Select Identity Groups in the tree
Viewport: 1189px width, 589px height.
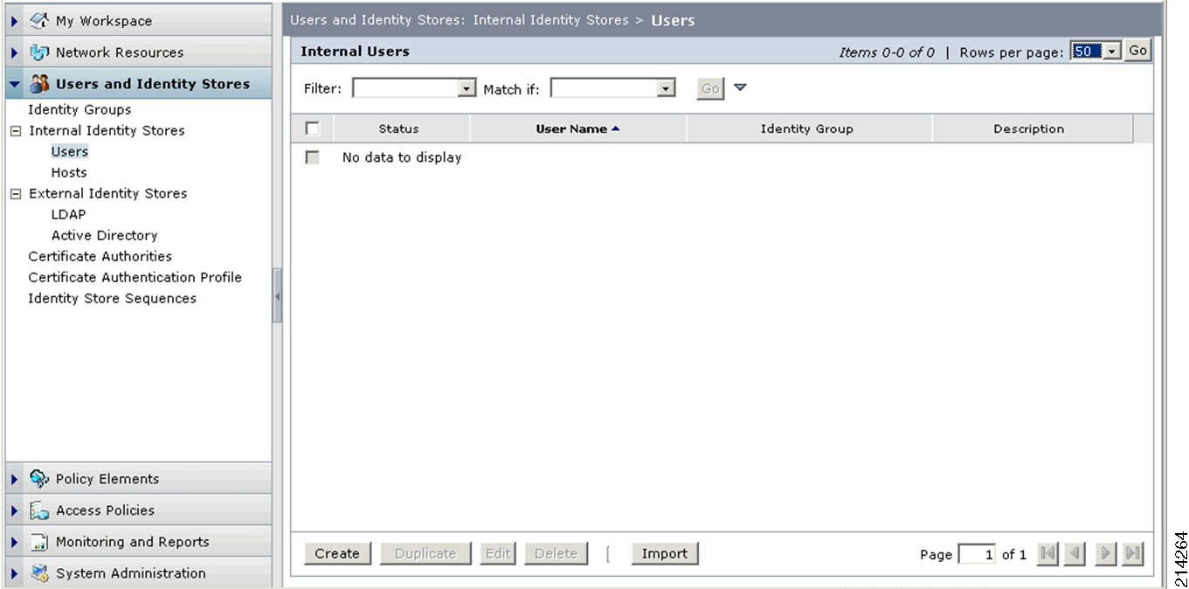click(79, 109)
